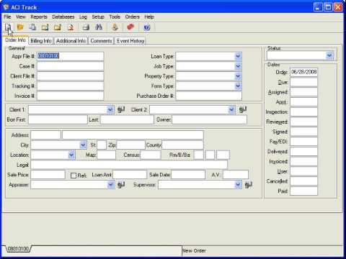This screenshot has height=259, width=346.
Task: Open the Databases menu
Action: tap(63, 17)
